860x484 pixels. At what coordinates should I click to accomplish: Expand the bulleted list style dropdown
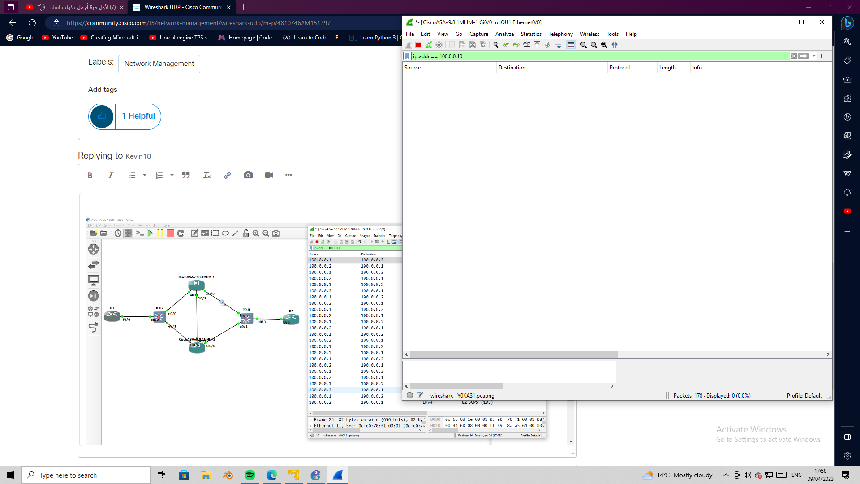point(144,175)
